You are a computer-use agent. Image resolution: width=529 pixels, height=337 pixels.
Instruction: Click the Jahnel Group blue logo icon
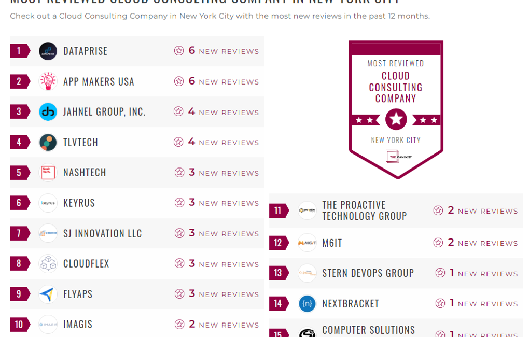(x=48, y=112)
